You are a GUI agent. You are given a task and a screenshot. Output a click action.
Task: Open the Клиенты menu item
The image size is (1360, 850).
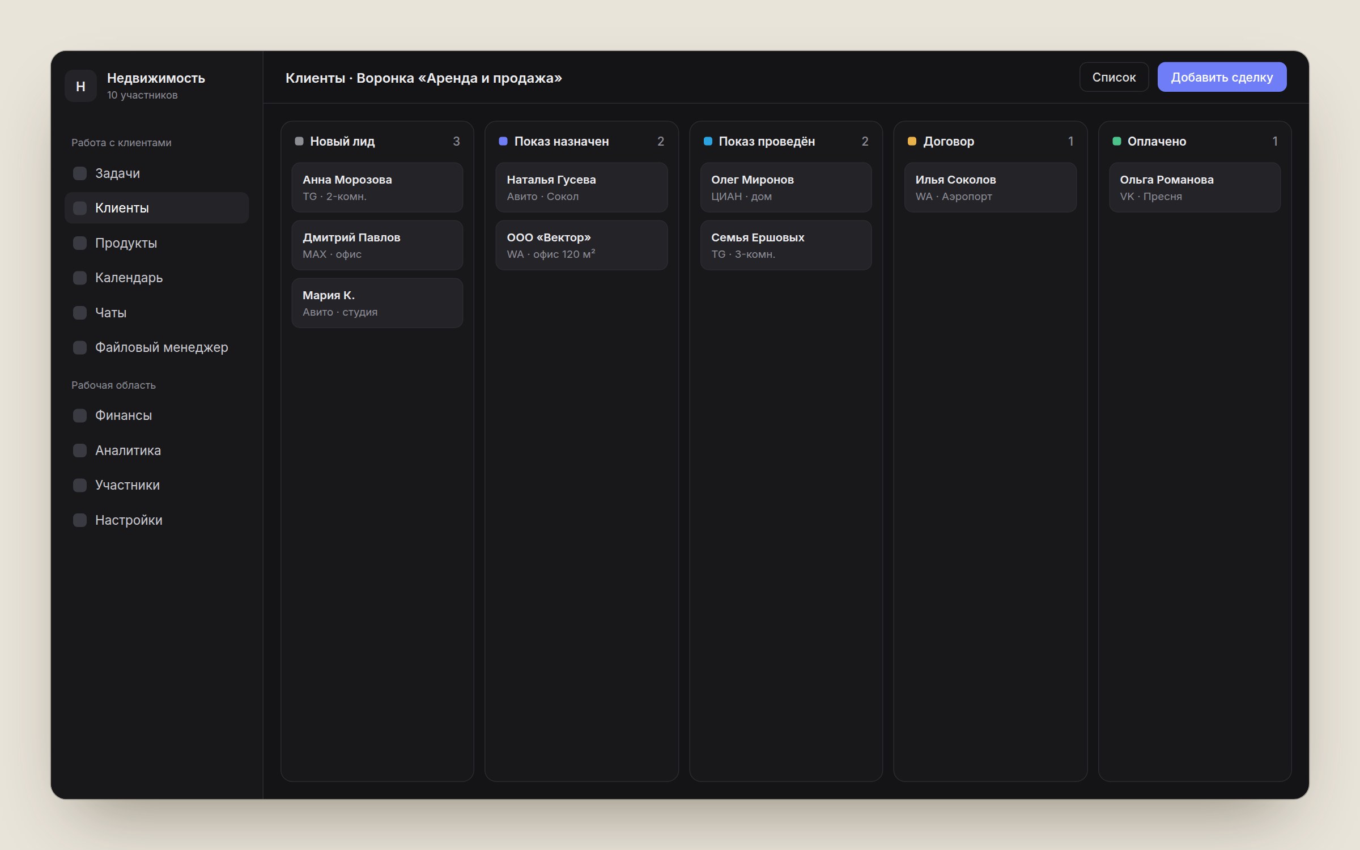156,208
